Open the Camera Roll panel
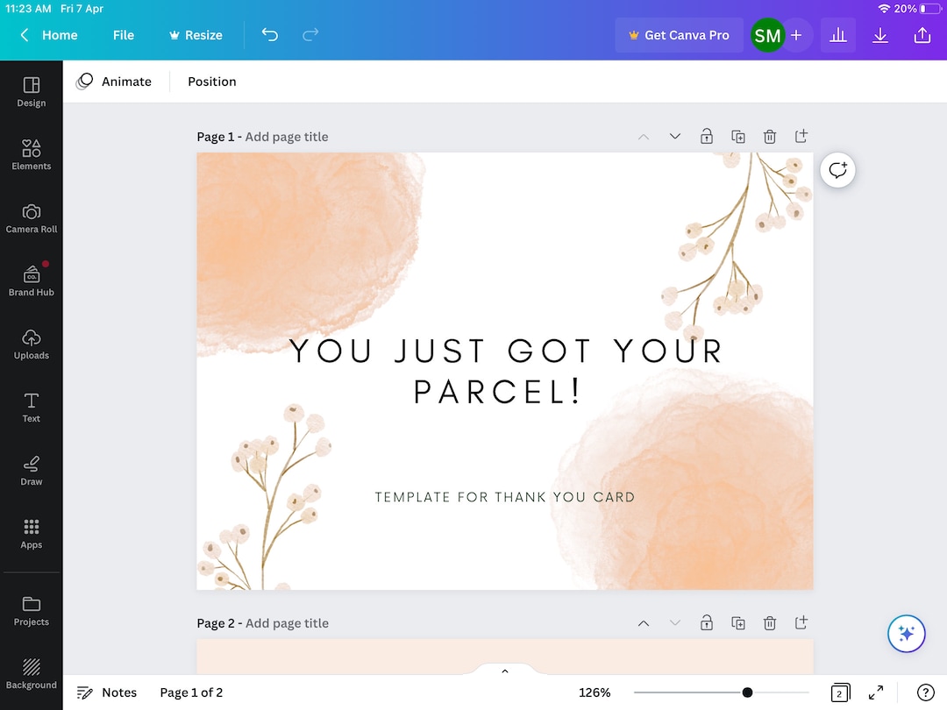This screenshot has width=947, height=710. click(32, 217)
